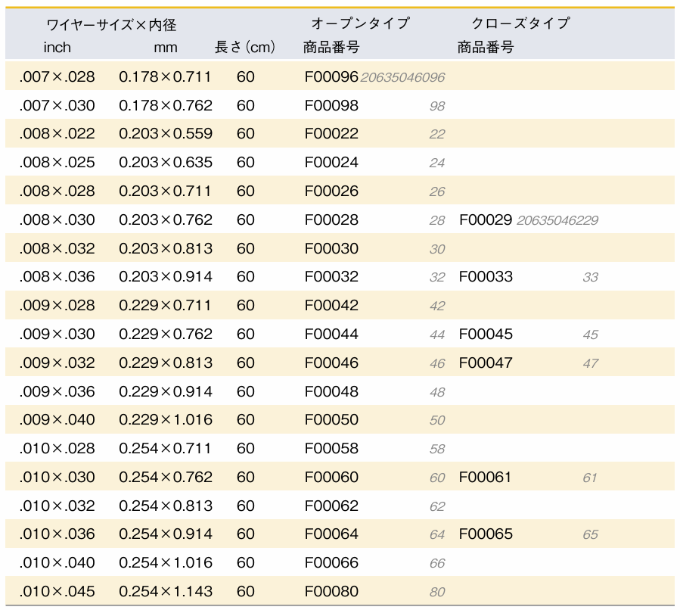Select close type F00061
The image size is (680, 610).
coord(486,477)
